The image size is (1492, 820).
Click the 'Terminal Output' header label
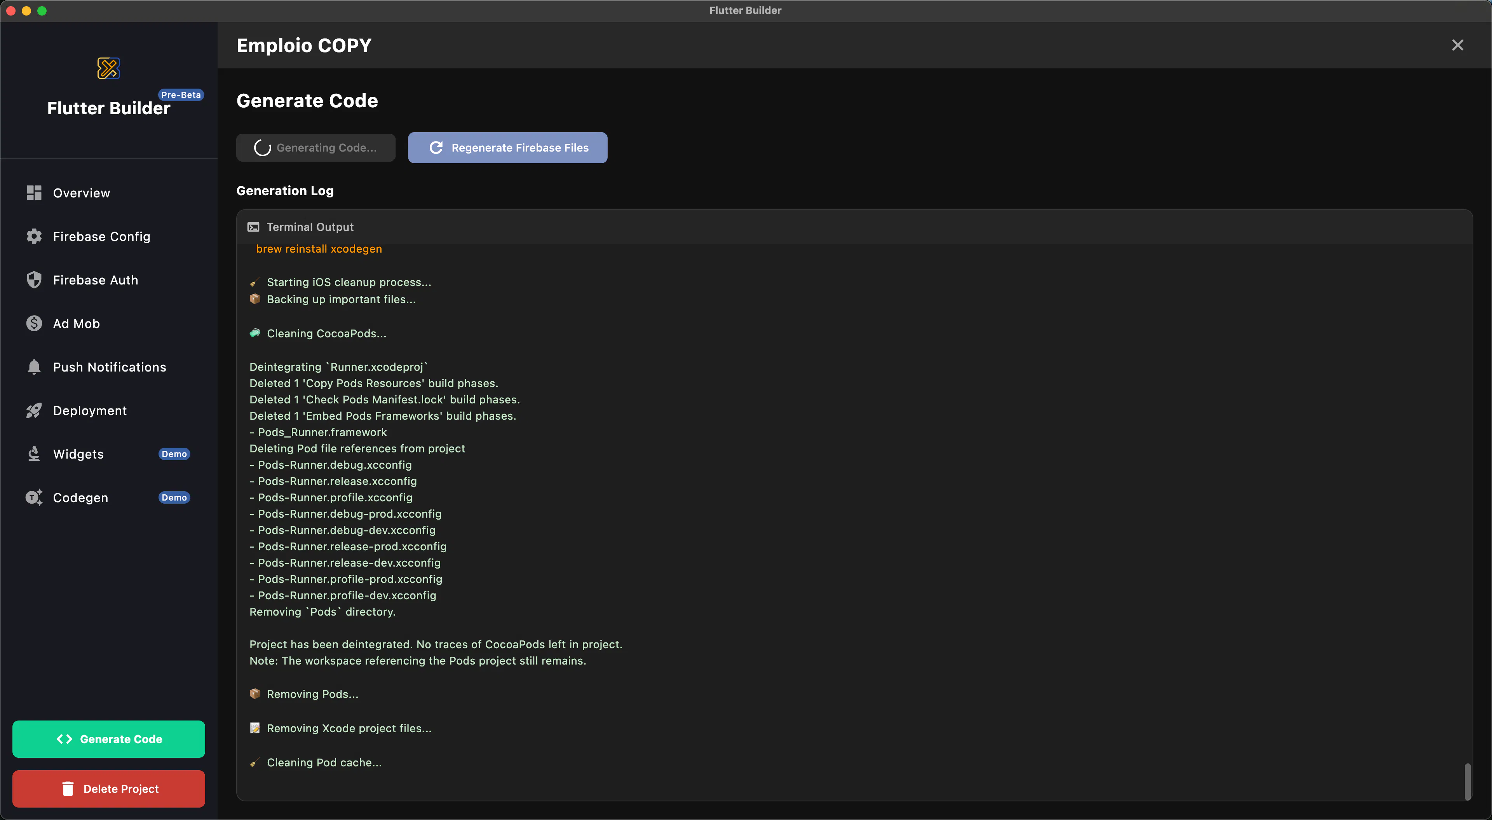310,227
